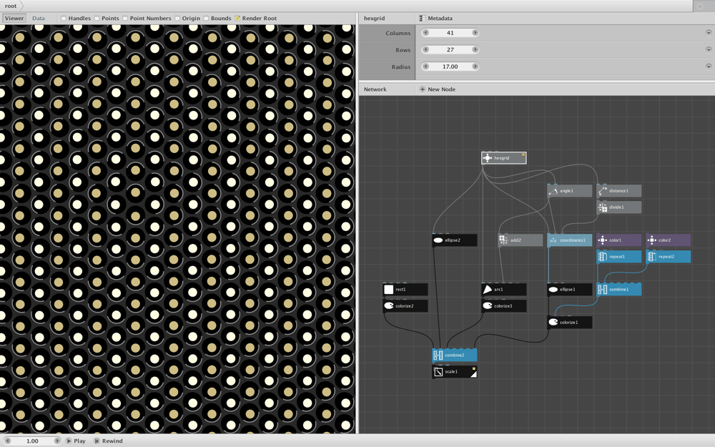Select the colorize1 node icon
Image resolution: width=715 pixels, height=447 pixels.
553,323
